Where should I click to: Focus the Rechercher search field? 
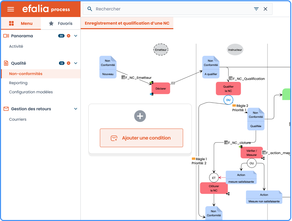(x=177, y=9)
